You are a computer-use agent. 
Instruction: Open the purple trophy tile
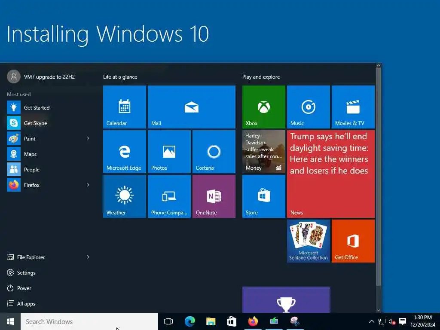(286, 299)
